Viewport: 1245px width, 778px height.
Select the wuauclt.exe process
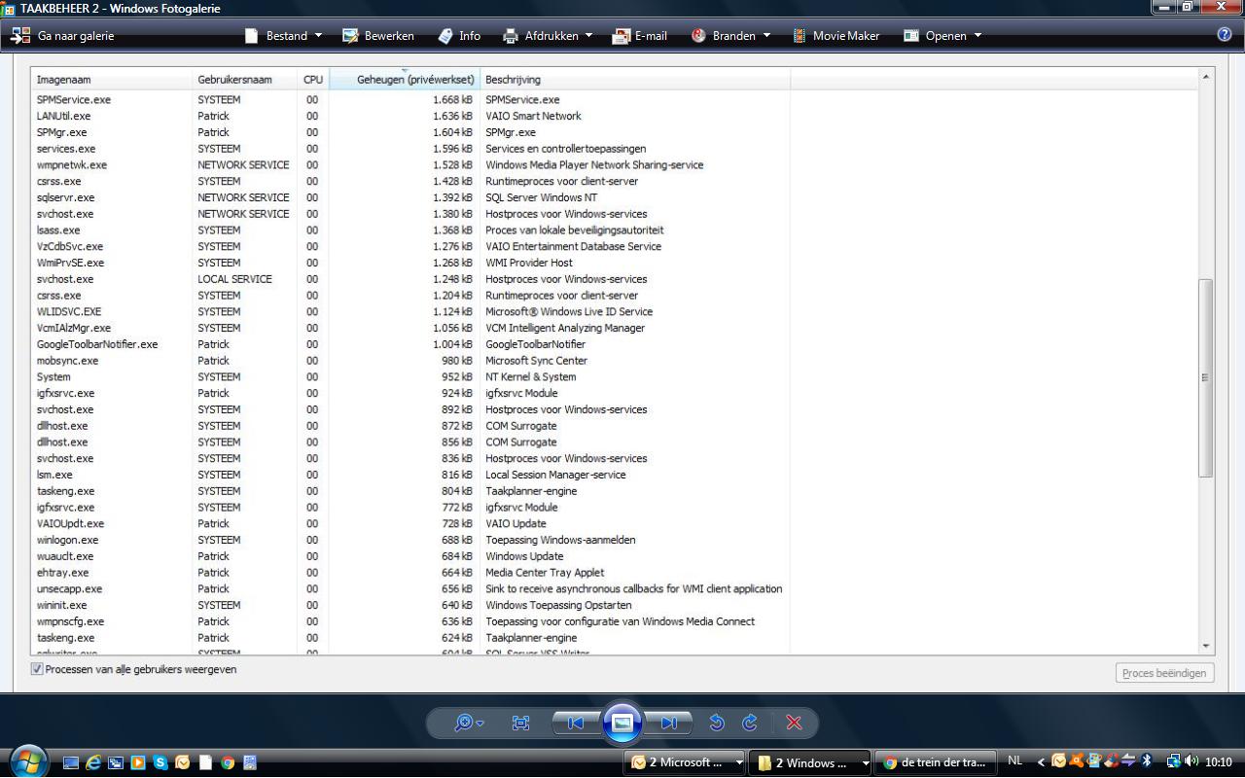65,556
